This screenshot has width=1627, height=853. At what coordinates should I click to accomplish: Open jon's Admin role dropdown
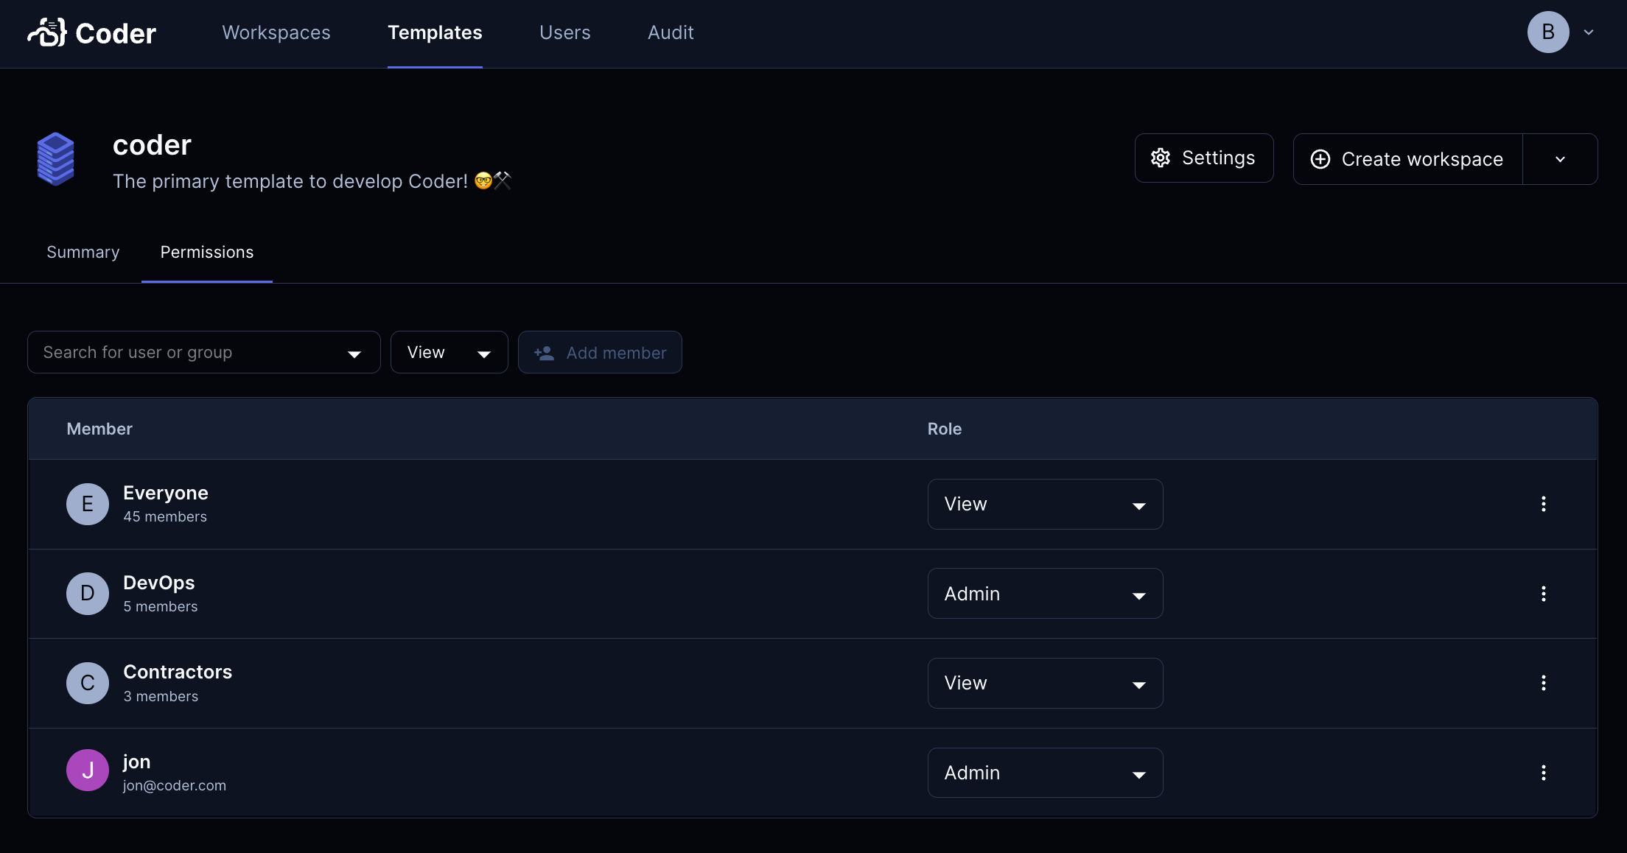tap(1045, 773)
